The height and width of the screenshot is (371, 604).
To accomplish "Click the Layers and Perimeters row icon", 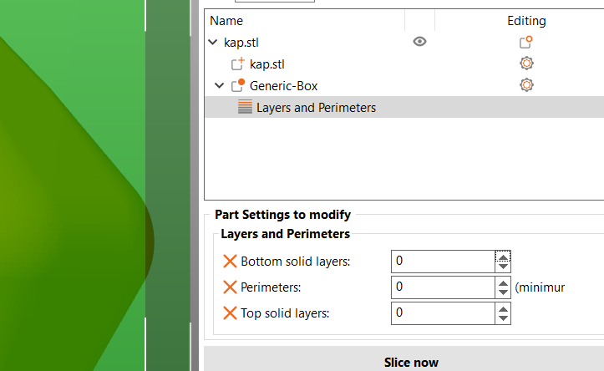I will click(245, 107).
